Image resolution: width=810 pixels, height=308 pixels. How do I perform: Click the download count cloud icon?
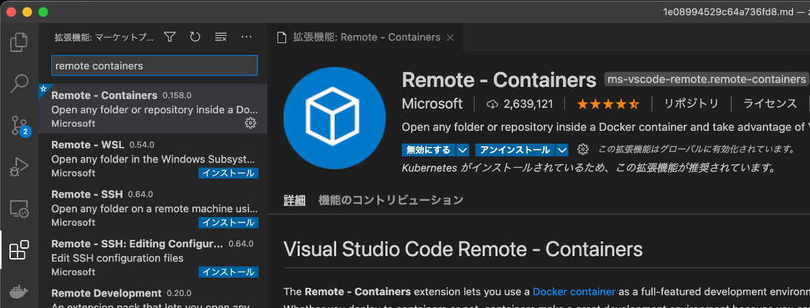click(x=492, y=104)
